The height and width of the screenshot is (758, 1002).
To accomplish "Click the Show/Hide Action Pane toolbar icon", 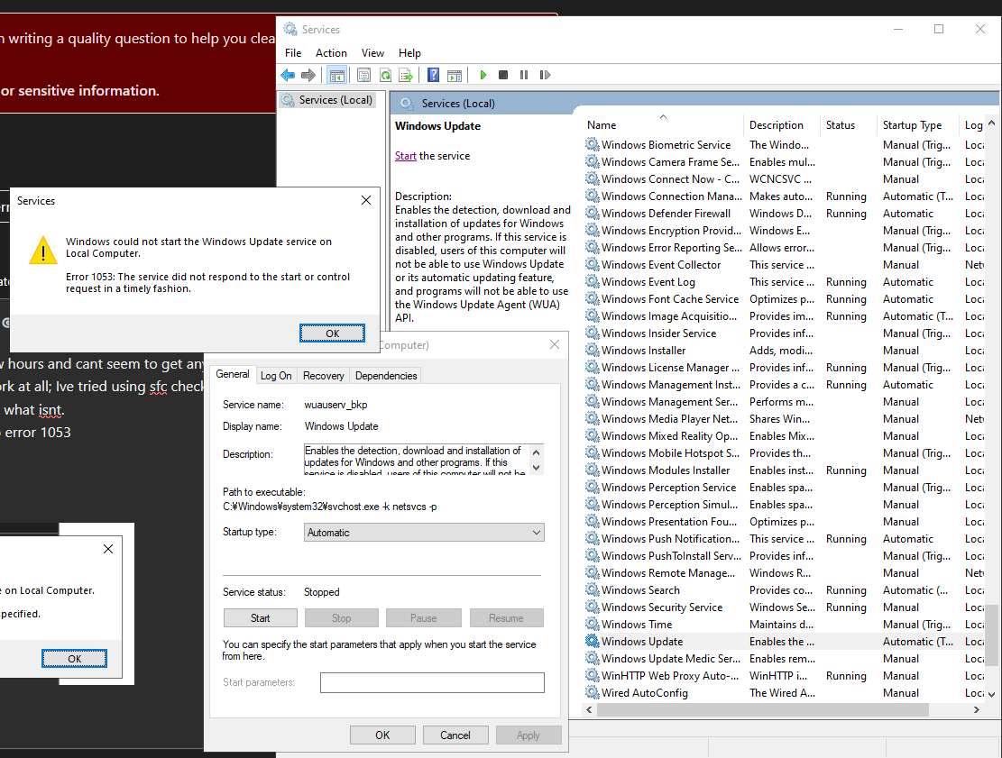I will pyautogui.click(x=455, y=76).
